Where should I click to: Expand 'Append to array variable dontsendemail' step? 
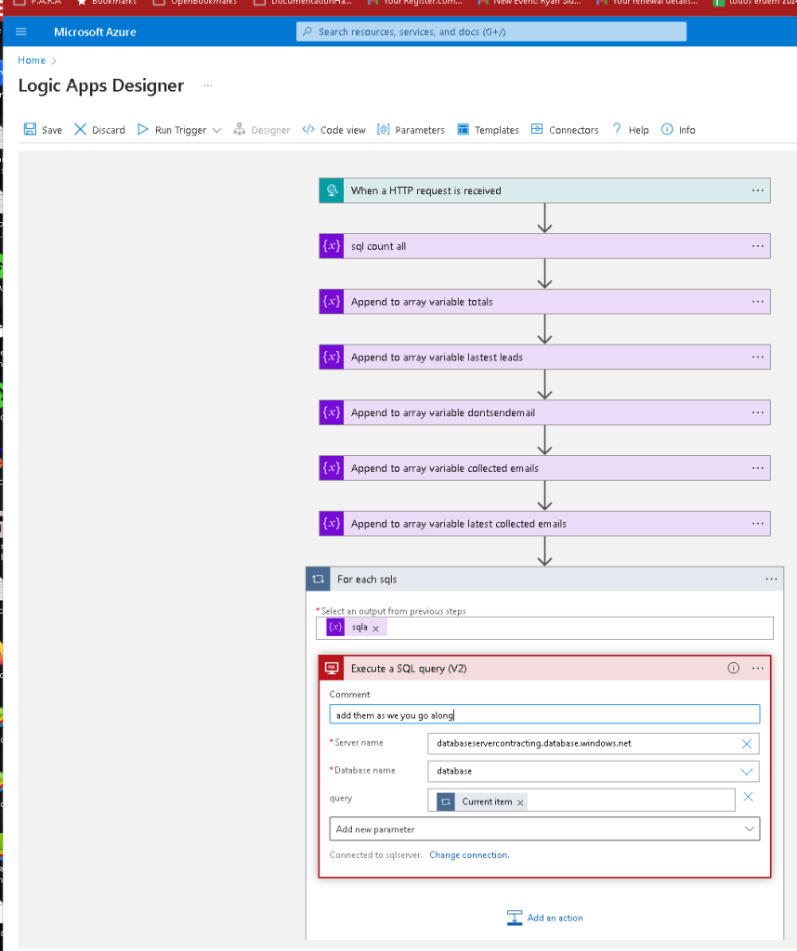coord(544,412)
